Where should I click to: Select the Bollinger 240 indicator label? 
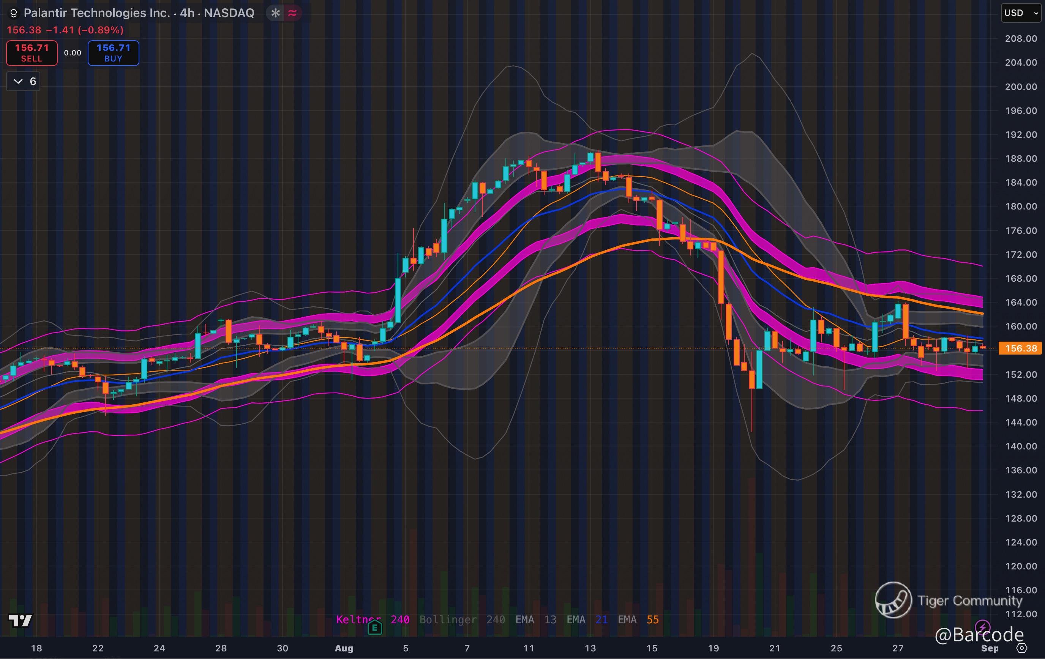click(462, 620)
